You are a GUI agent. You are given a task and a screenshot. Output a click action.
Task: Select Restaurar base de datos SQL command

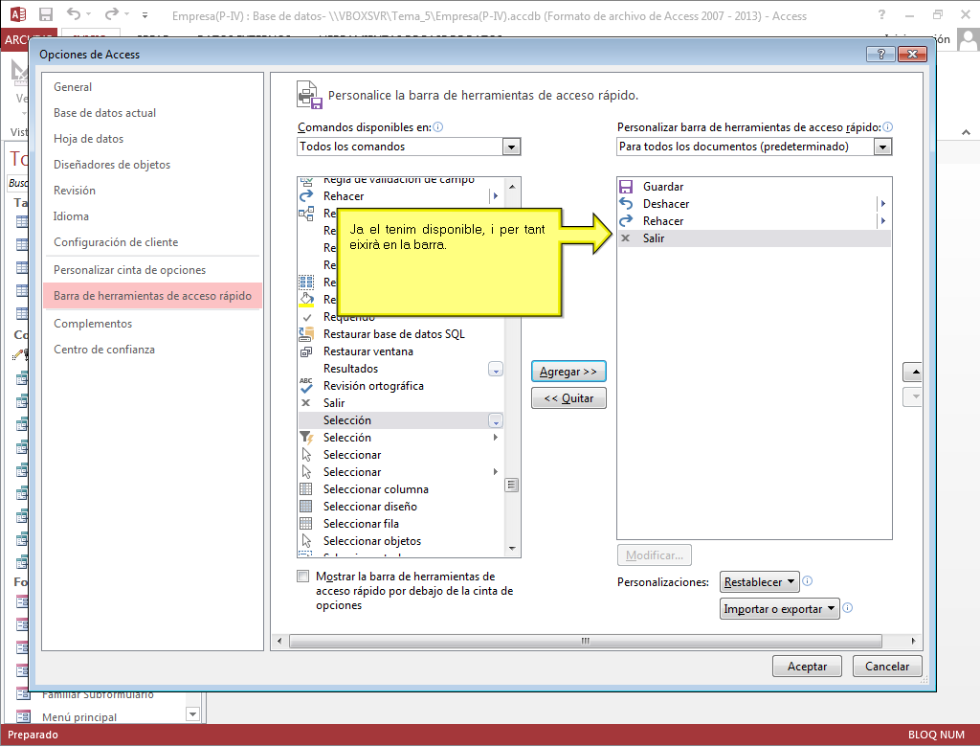coord(401,334)
